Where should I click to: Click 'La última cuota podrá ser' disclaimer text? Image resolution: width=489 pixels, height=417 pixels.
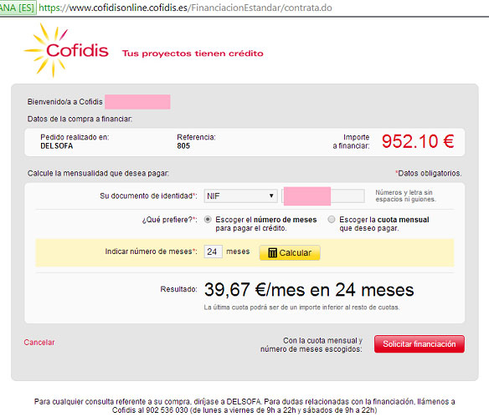[x=301, y=308]
